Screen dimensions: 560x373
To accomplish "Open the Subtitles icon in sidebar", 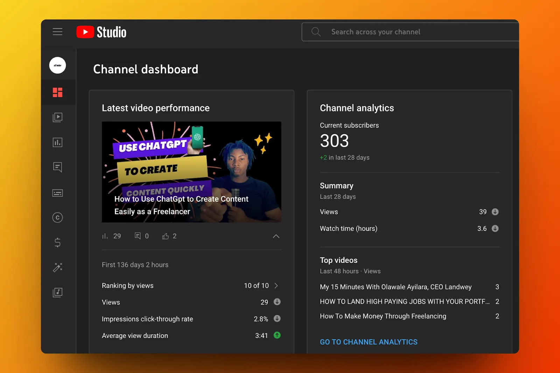I will click(x=57, y=193).
